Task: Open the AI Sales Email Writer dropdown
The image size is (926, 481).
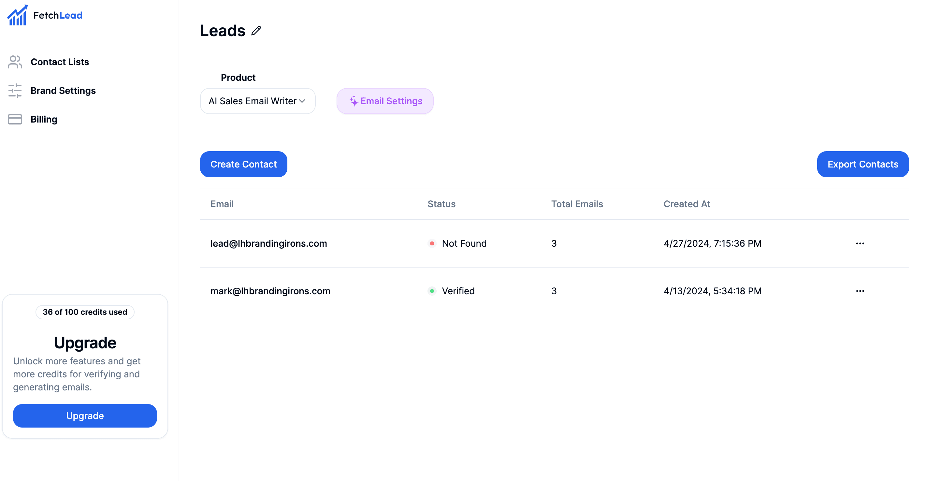Action: pos(258,101)
